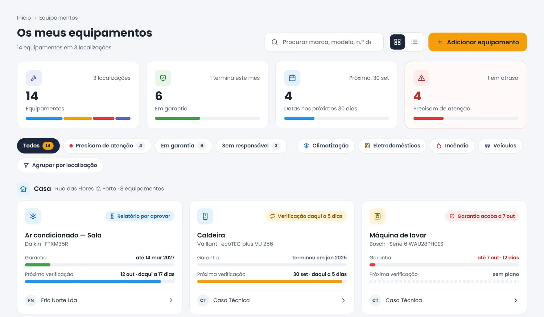
Task: Click the snowflake icon on Ar condicionado card
Action: click(33, 216)
